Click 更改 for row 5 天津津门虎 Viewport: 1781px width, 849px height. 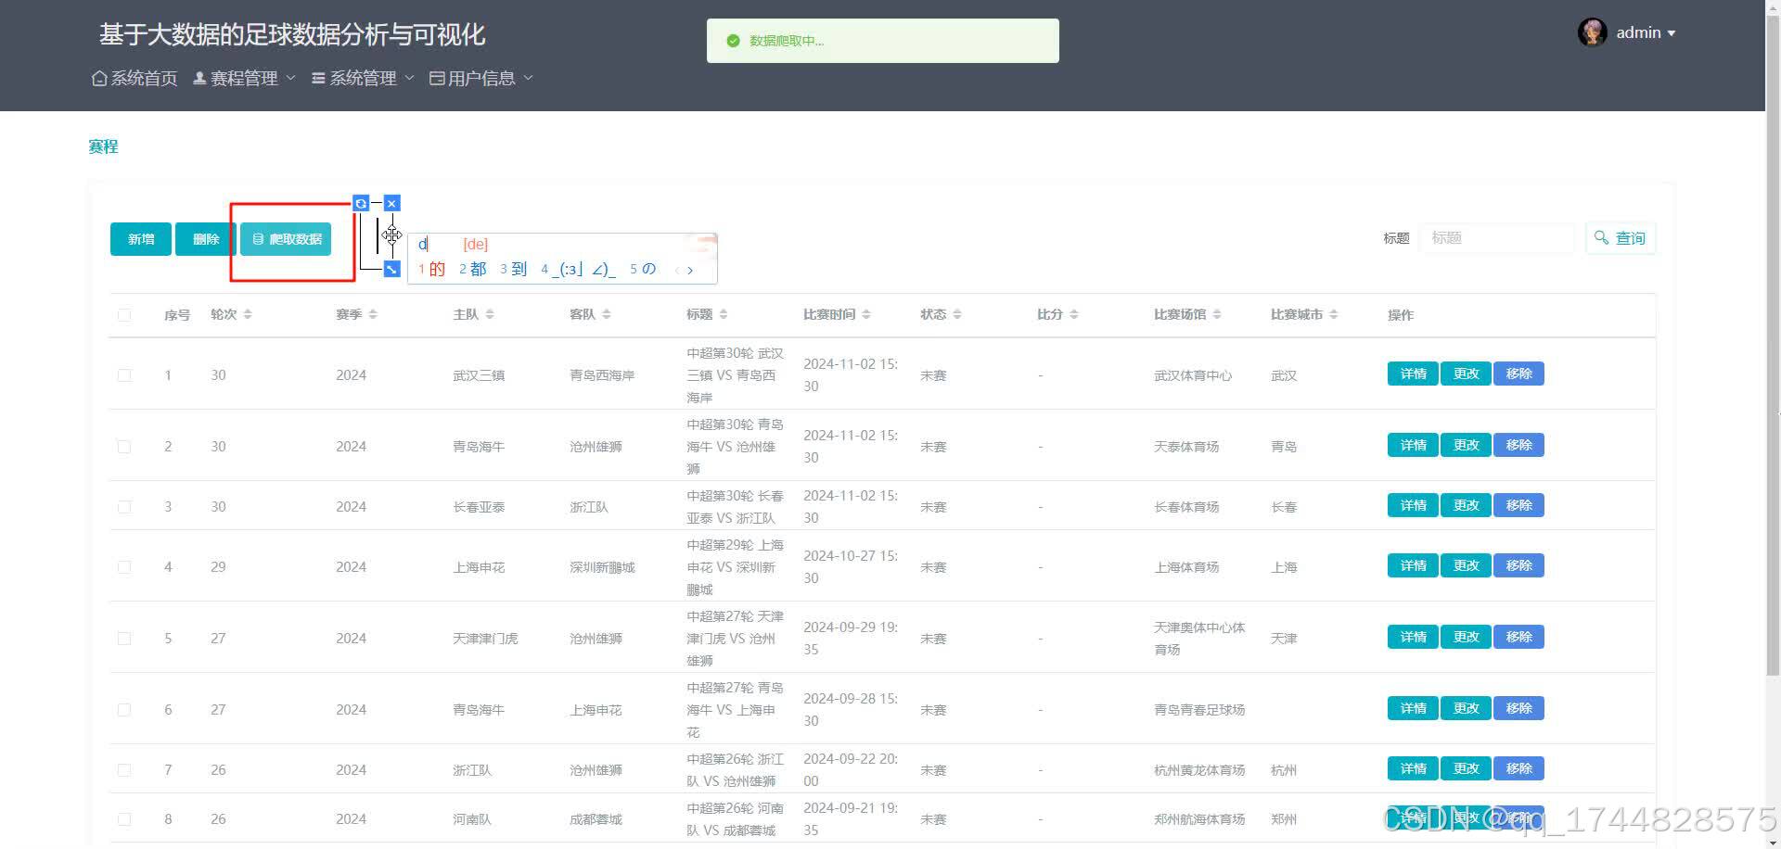(1466, 638)
